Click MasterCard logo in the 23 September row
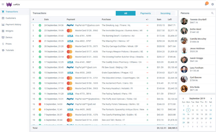 click(x=69, y=31)
